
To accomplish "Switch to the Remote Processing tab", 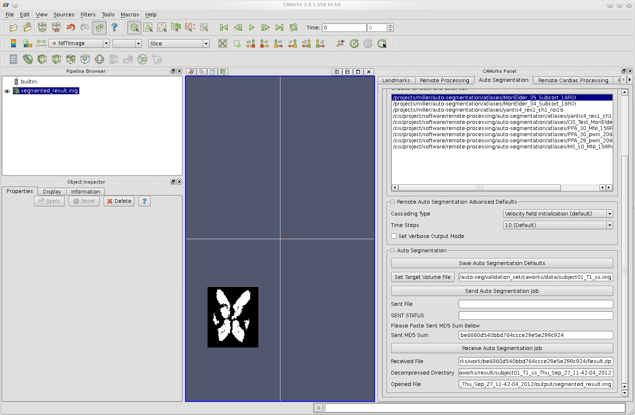I will pyautogui.click(x=444, y=81).
